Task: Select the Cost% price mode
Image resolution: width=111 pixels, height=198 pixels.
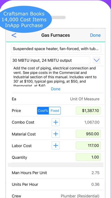Action: (x=43, y=111)
